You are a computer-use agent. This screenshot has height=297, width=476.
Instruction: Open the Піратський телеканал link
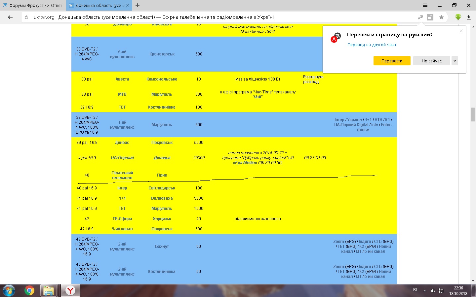[x=122, y=175]
